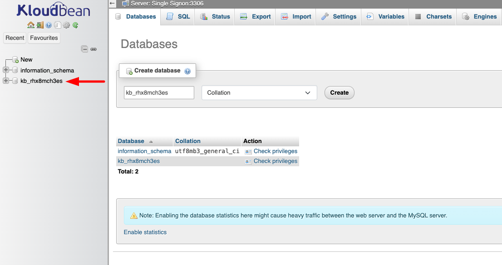This screenshot has width=502, height=265.
Task: Refresh the navigation tree with green reload icon
Action: 75,25
